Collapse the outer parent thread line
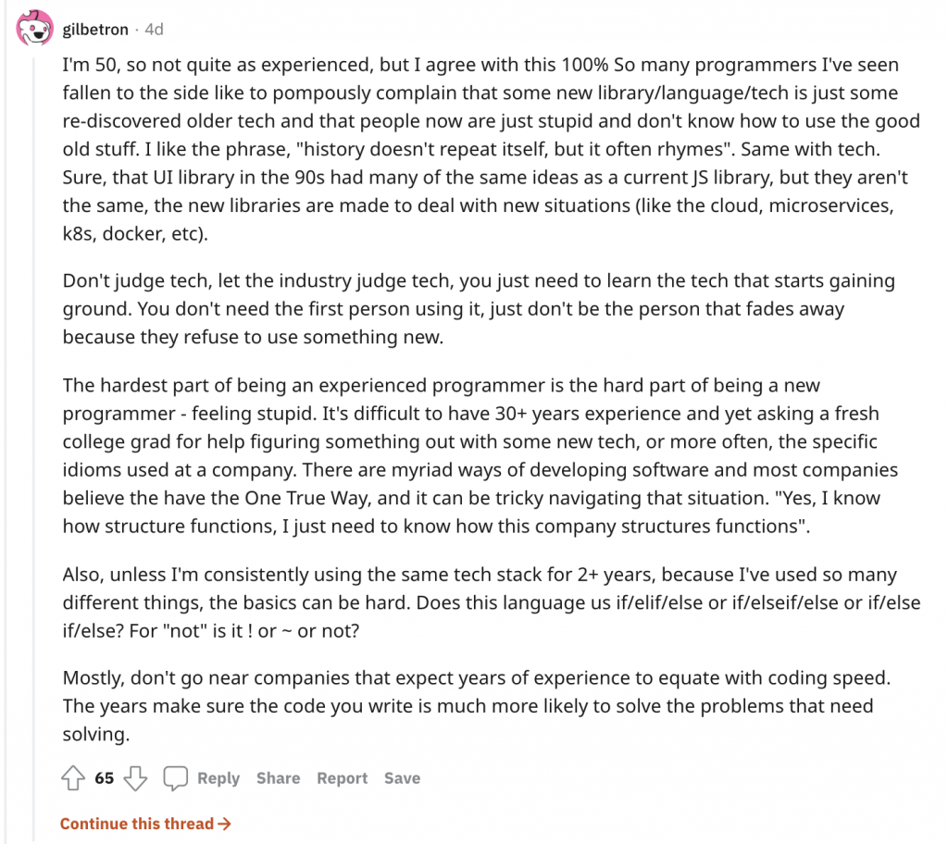948x844 pixels. pyautogui.click(x=6, y=422)
